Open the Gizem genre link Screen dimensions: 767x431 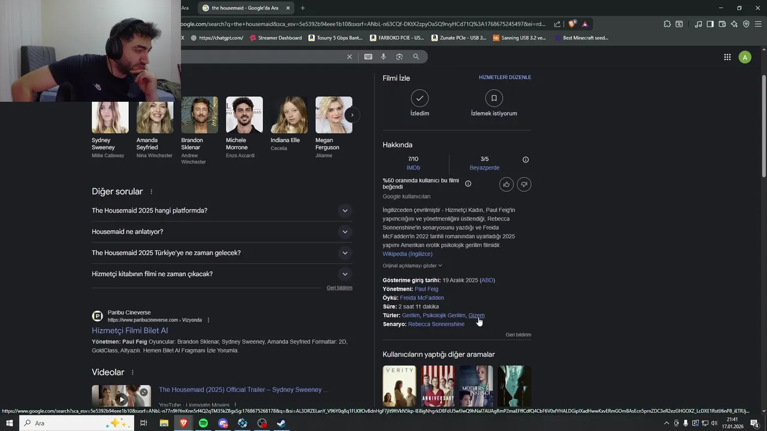(x=476, y=315)
